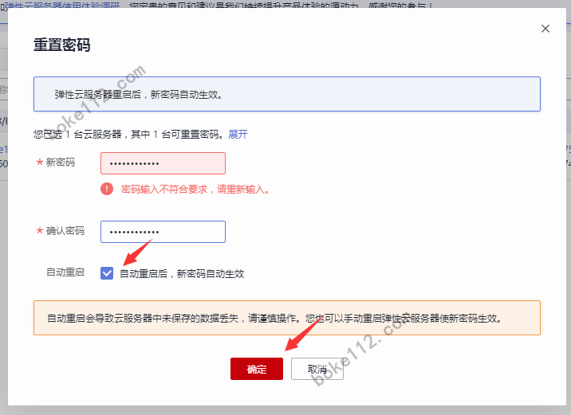Uncheck the 自动重启 checkbox

pos(107,273)
